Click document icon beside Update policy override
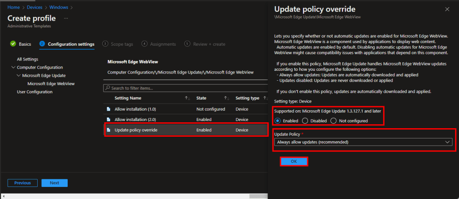 tap(108, 130)
